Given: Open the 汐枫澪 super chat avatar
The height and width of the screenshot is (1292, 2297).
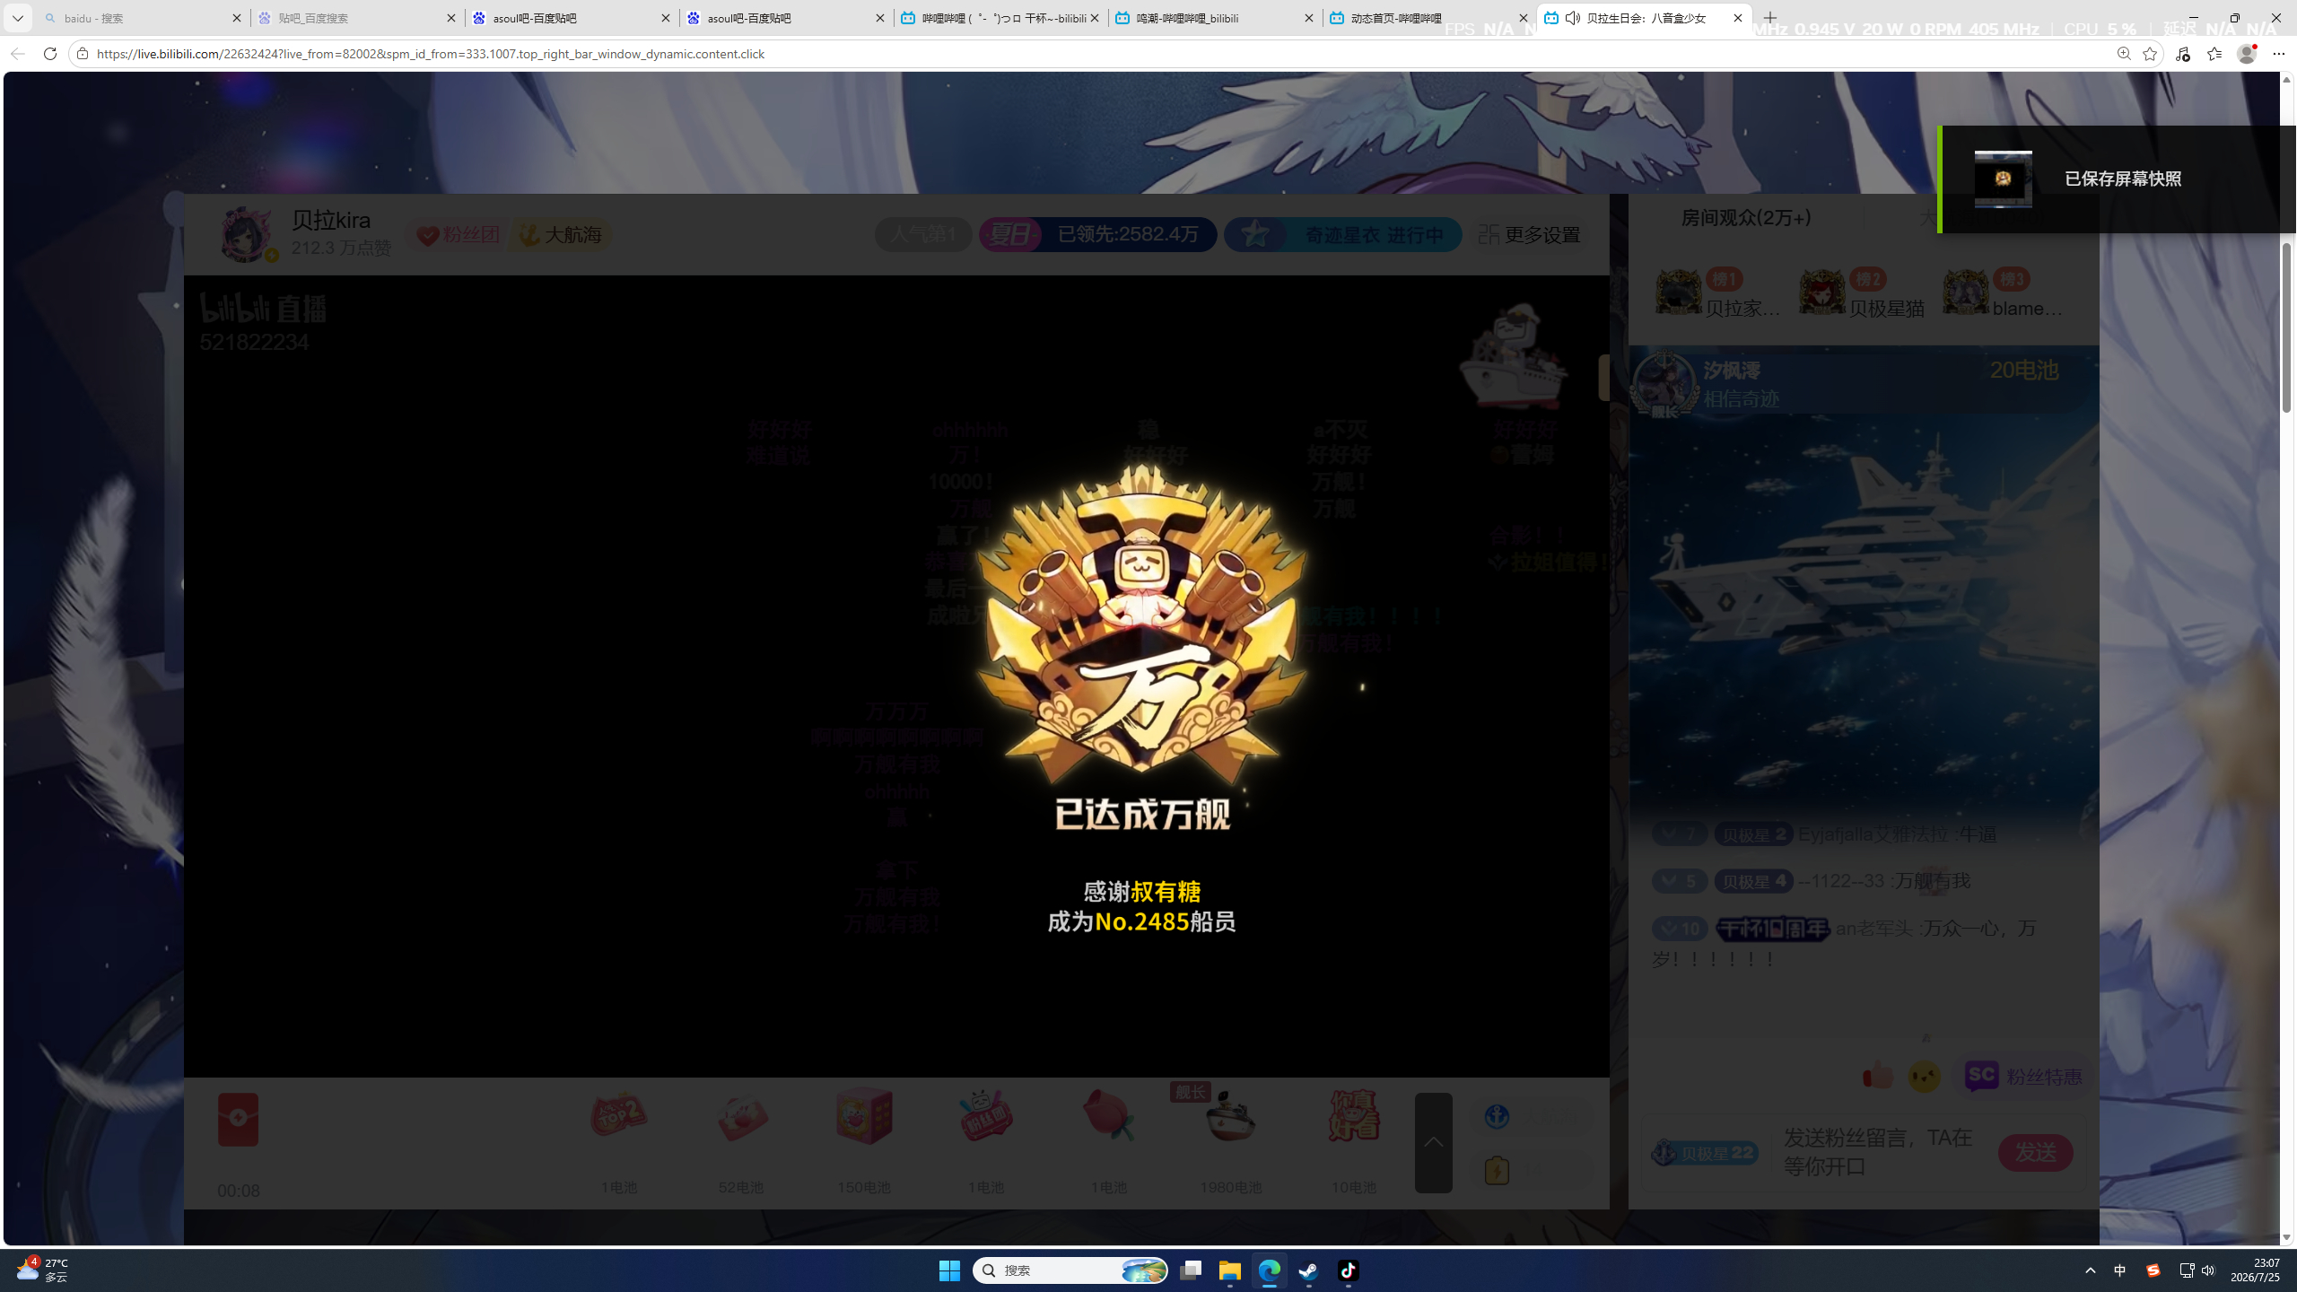Looking at the screenshot, I should [x=1664, y=384].
